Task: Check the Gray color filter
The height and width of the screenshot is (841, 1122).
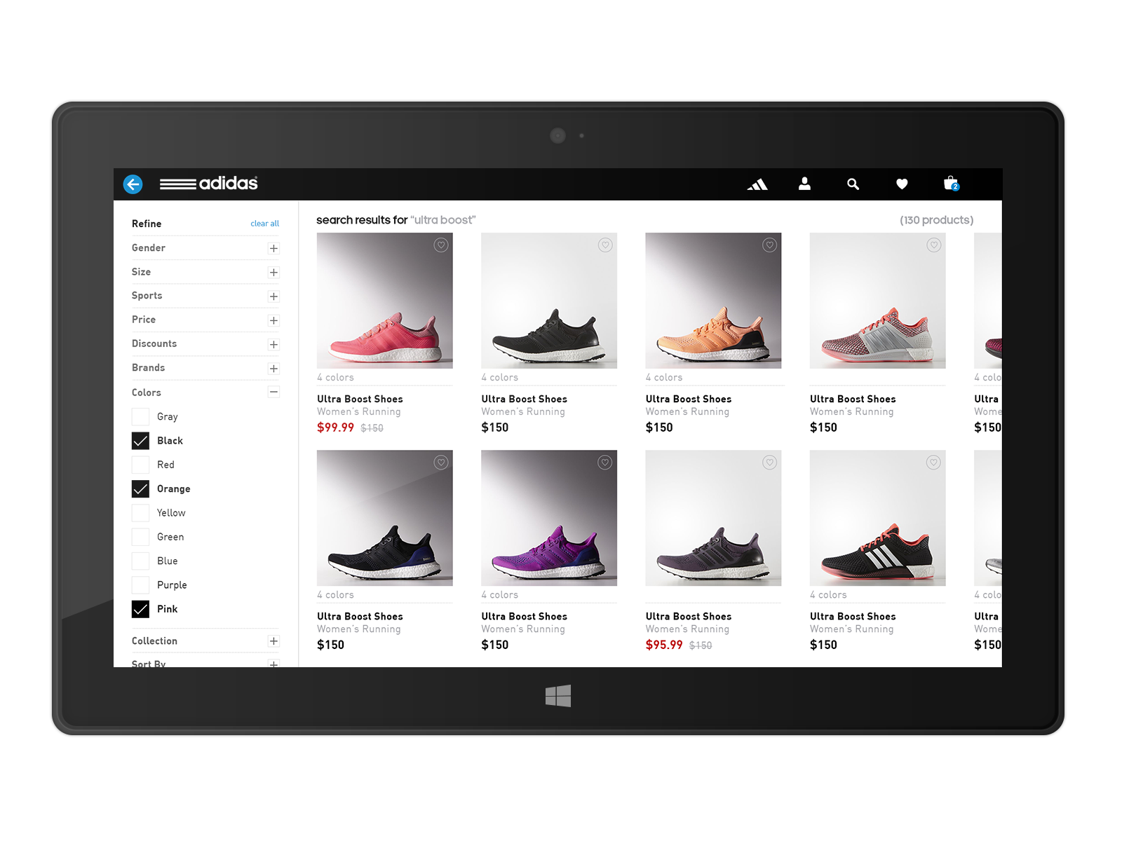Action: coord(140,416)
